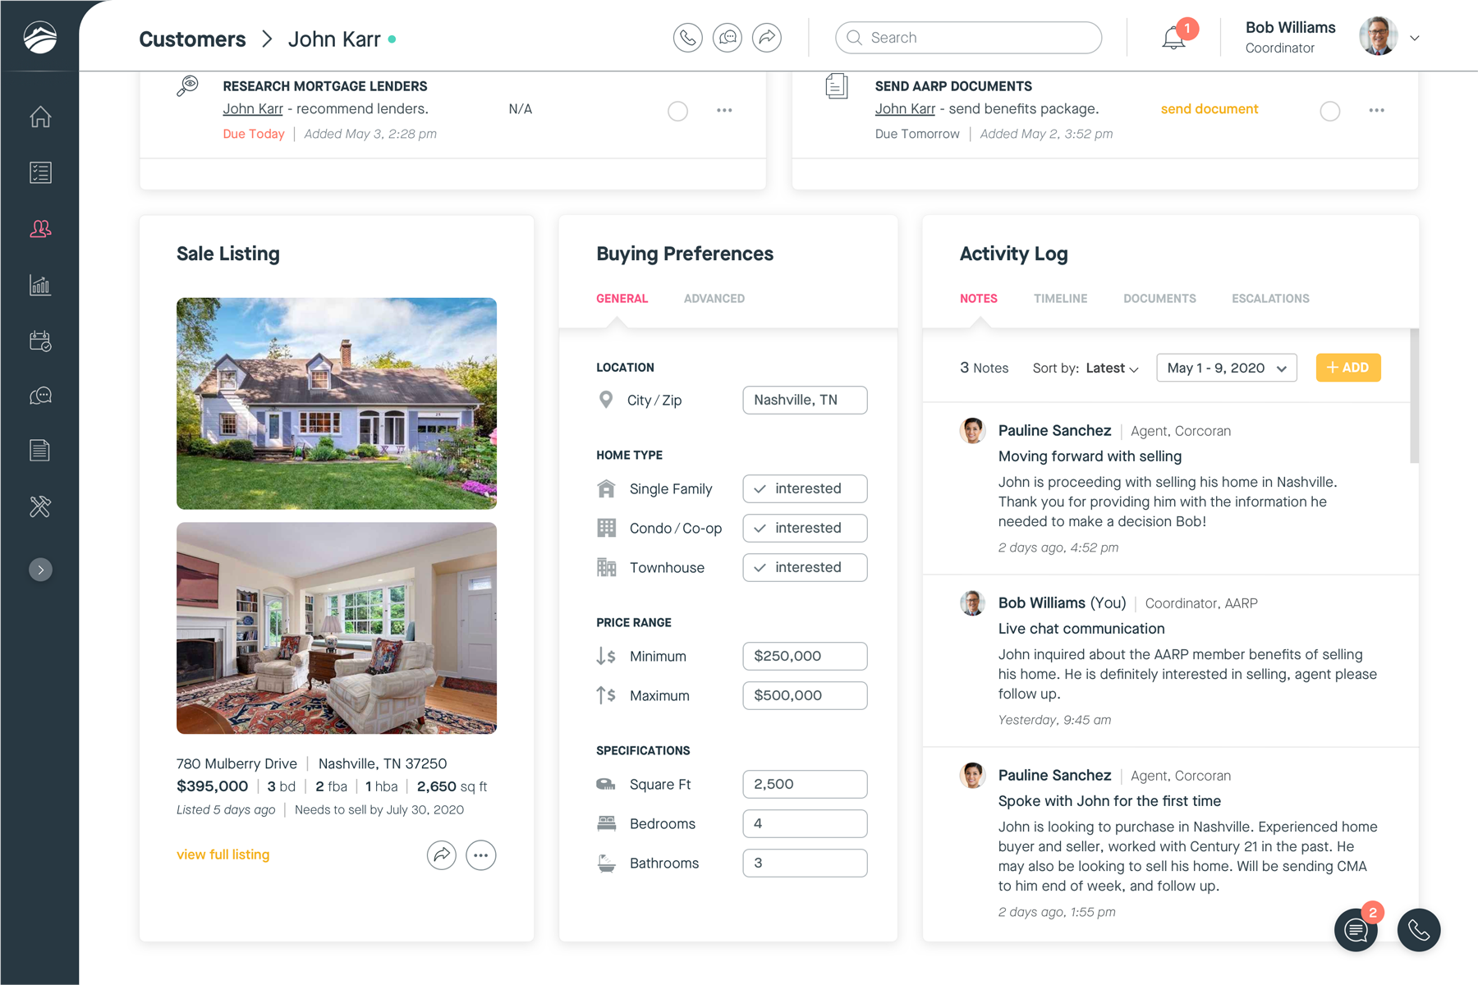Click the notifications bell icon
This screenshot has width=1478, height=985.
1173,38
